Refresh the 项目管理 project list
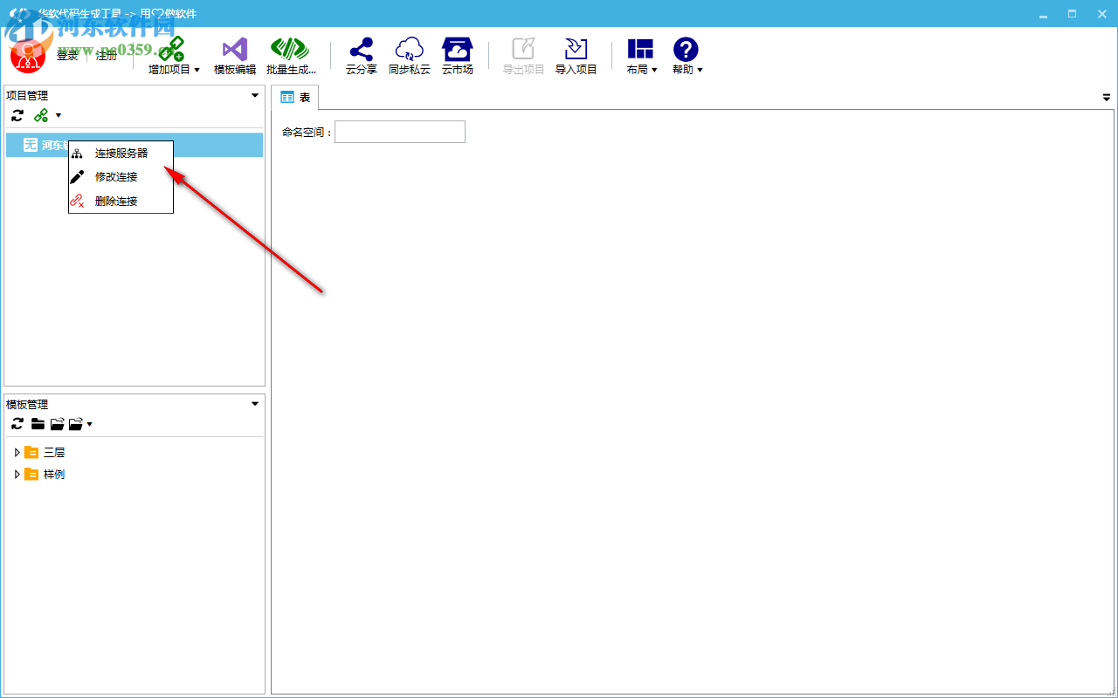Screen dimensions: 1118x698 coord(17,115)
